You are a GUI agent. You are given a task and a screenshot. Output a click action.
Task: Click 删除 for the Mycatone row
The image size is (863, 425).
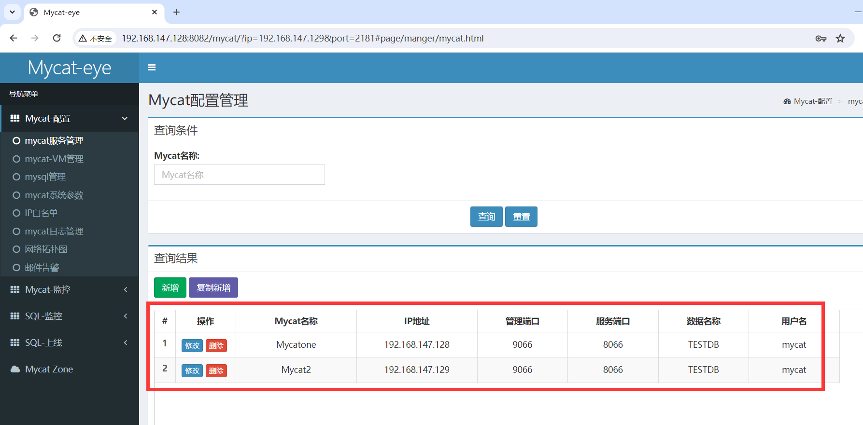coord(216,345)
